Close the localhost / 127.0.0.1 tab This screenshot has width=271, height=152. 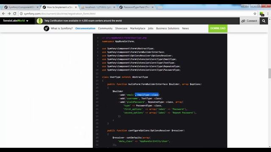(x=114, y=7)
